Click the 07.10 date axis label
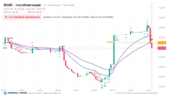 (x=40, y=90)
